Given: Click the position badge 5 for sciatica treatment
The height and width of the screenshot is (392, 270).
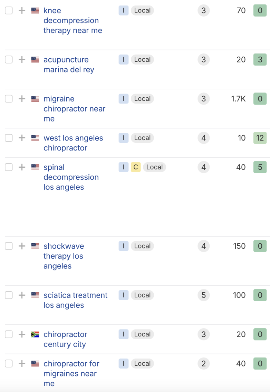Looking at the screenshot, I should (203, 295).
